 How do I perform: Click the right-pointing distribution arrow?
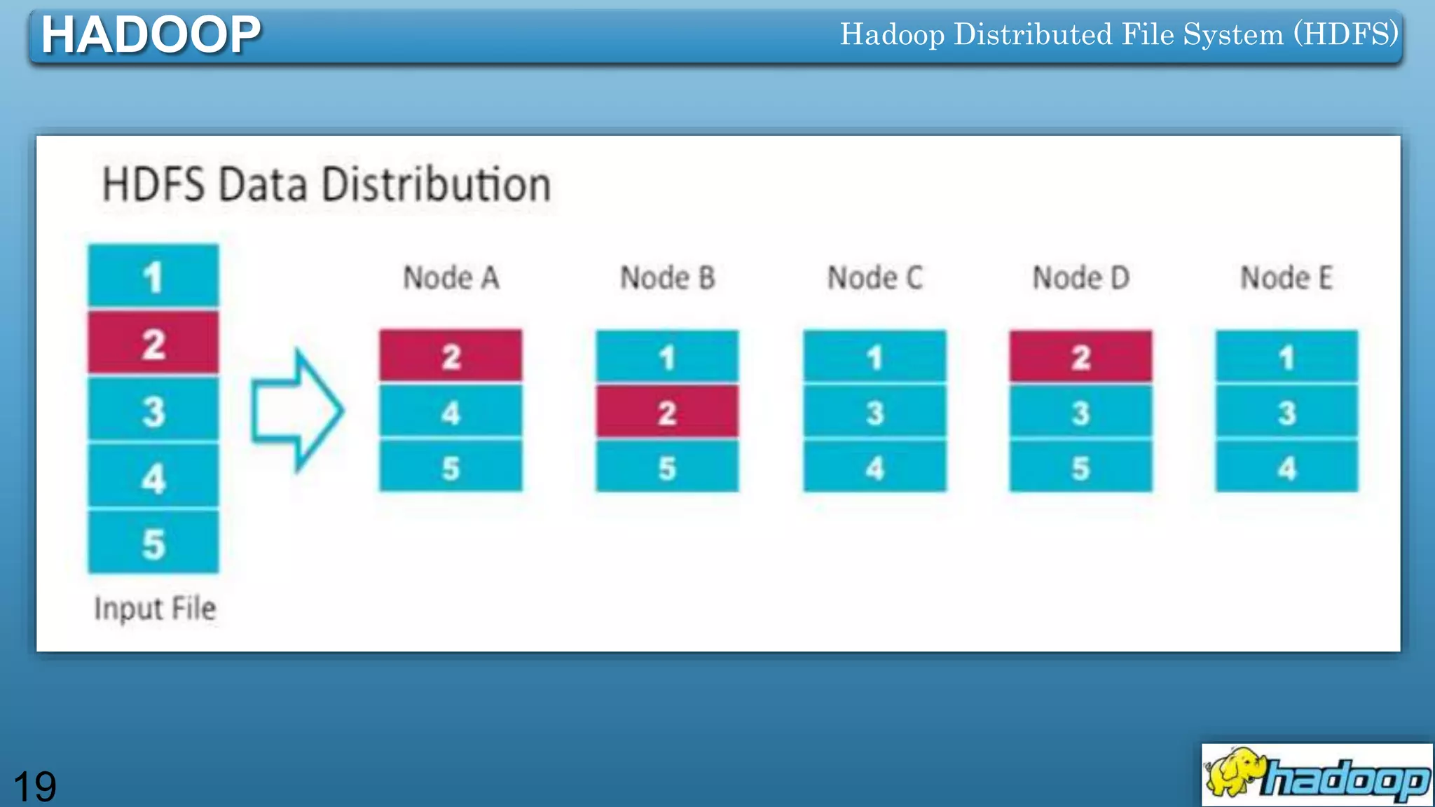point(297,411)
